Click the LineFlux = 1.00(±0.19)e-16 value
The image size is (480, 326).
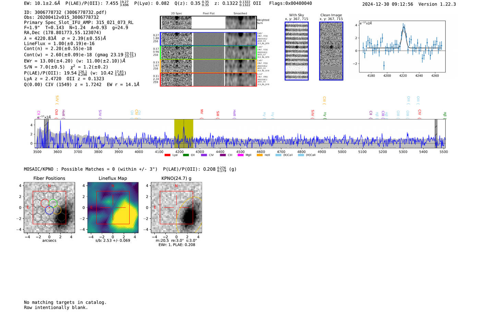pos(59,44)
